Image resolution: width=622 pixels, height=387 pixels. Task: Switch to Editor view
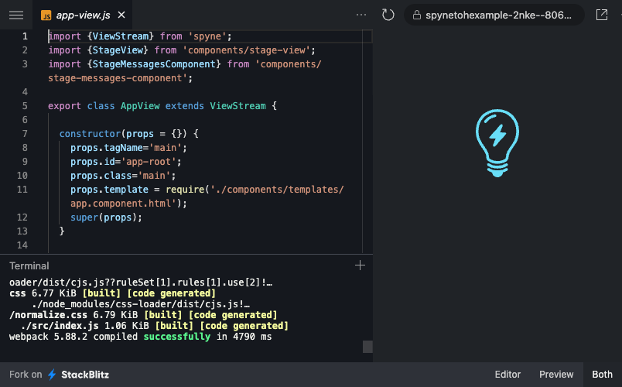pos(508,375)
